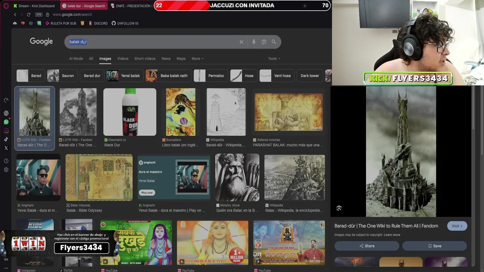Select the Hose suggestion chip
This screenshot has height=272, width=484.
click(244, 76)
